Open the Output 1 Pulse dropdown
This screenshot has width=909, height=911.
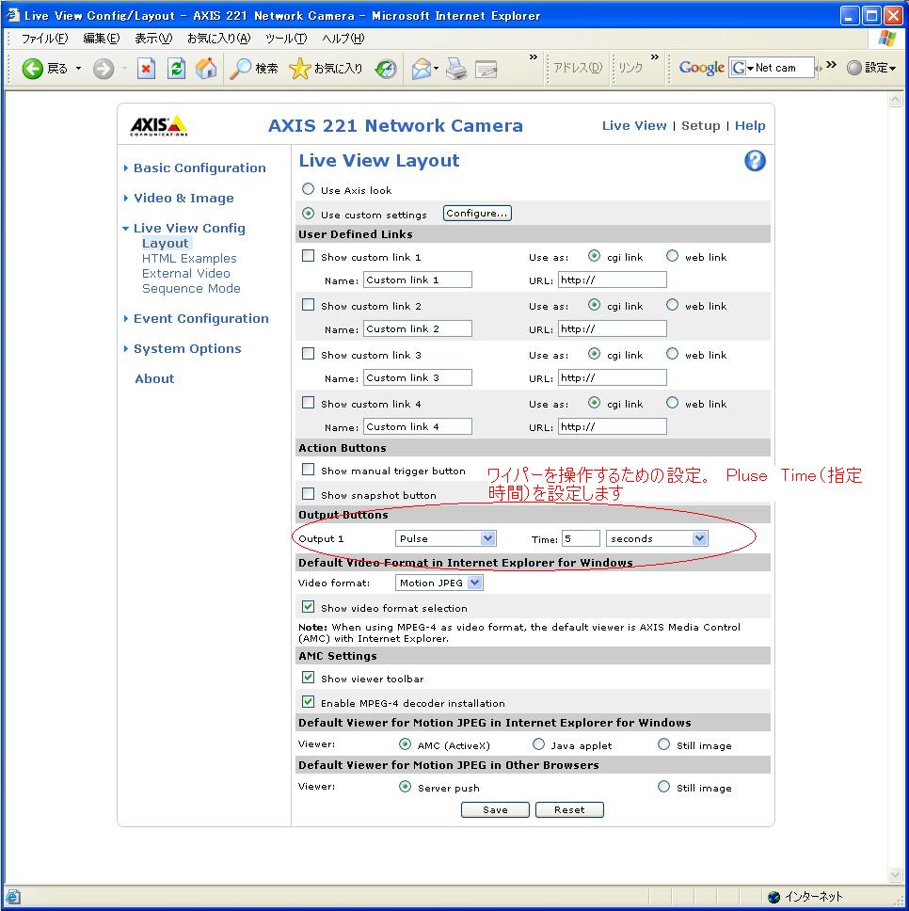[445, 538]
